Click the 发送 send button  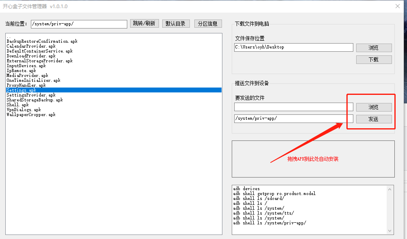click(x=374, y=119)
